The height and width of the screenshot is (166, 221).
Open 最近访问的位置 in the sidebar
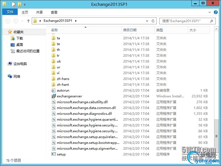click(x=28, y=51)
